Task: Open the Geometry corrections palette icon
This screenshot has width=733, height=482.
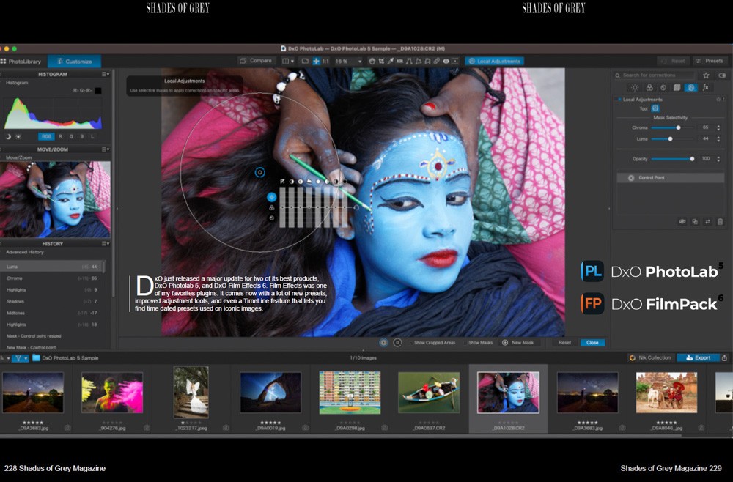Action: click(x=677, y=87)
